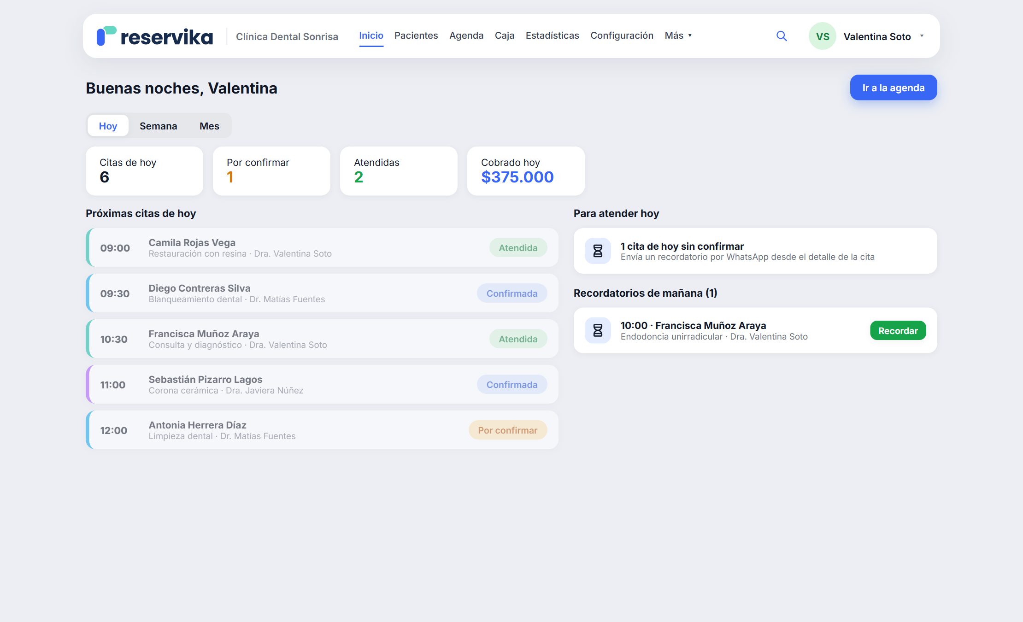Switch to the Mes view
1023x622 pixels.
point(209,126)
